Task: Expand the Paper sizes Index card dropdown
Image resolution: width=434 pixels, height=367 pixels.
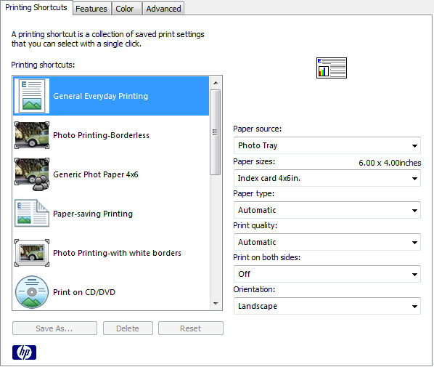Action: (x=327, y=178)
